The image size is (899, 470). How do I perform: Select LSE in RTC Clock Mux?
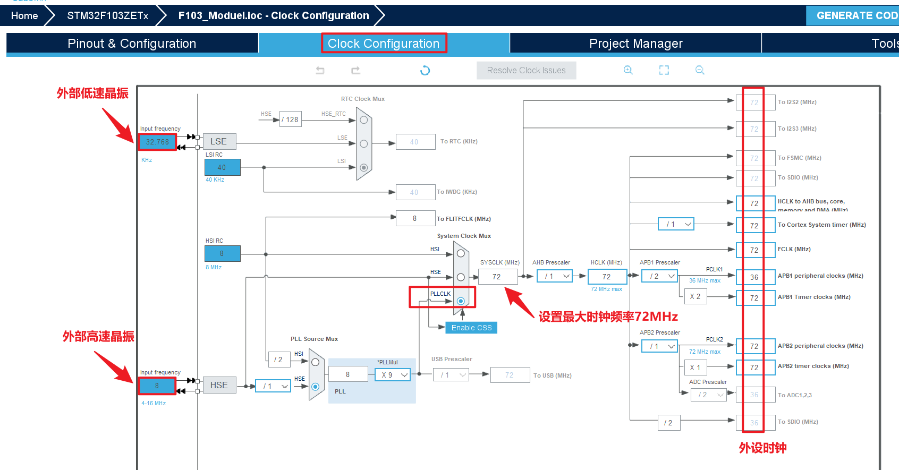tap(364, 144)
